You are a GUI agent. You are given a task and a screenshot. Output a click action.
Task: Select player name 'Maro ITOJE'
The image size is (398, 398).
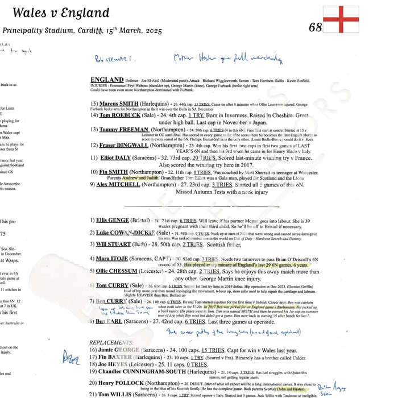point(111,259)
